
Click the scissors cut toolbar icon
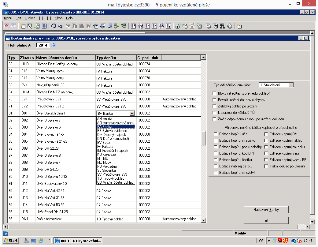[68, 26]
